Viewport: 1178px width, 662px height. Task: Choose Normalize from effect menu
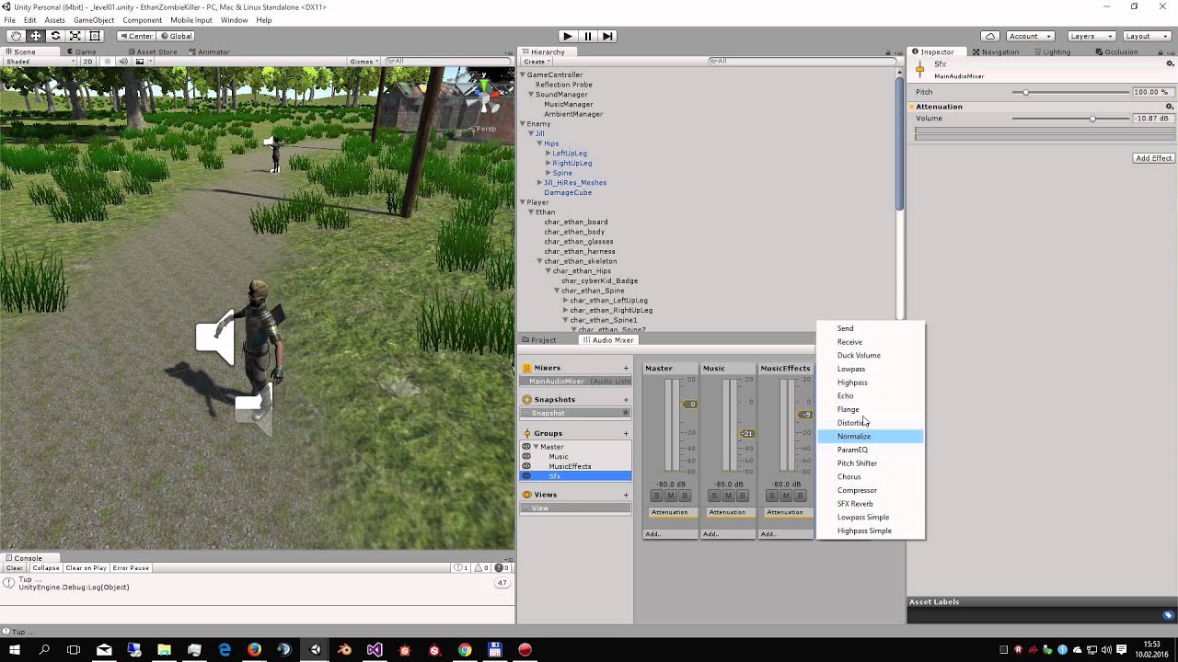pos(871,437)
